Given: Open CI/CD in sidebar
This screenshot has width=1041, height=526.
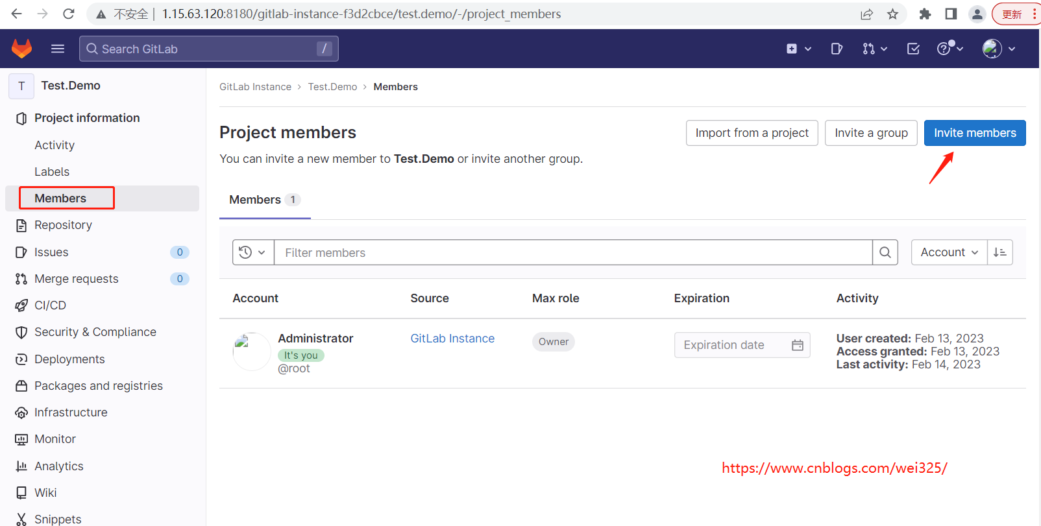Looking at the screenshot, I should pyautogui.click(x=50, y=305).
